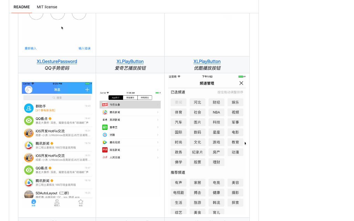Click the 推荐频道 section heading
The height and width of the screenshot is (221, 354).
(178, 172)
